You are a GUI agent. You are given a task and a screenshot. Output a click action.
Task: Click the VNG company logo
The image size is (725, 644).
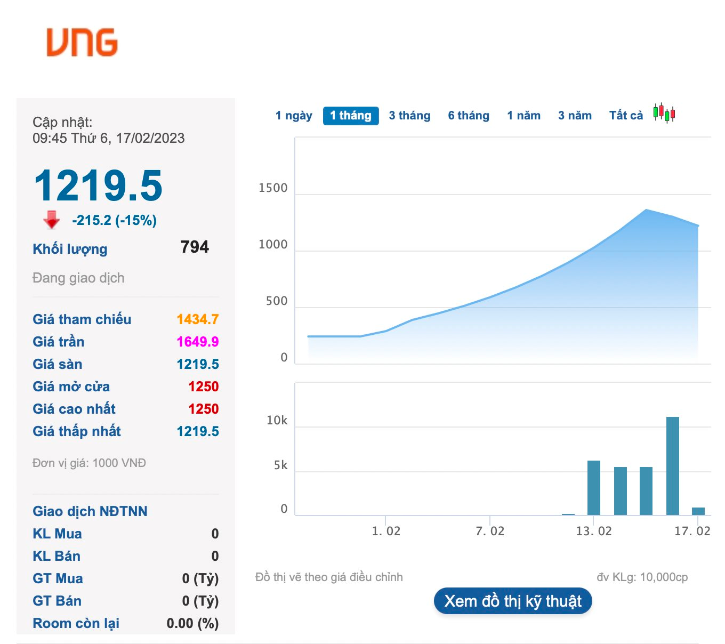[x=82, y=43]
